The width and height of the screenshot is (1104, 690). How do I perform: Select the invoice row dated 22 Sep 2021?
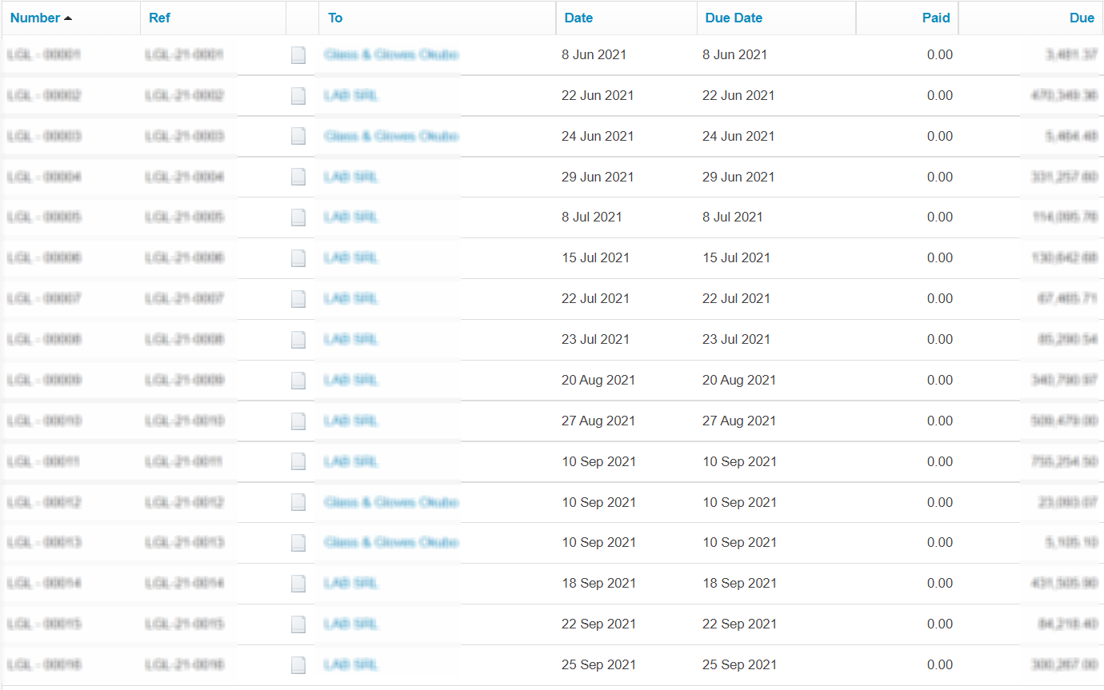click(552, 624)
